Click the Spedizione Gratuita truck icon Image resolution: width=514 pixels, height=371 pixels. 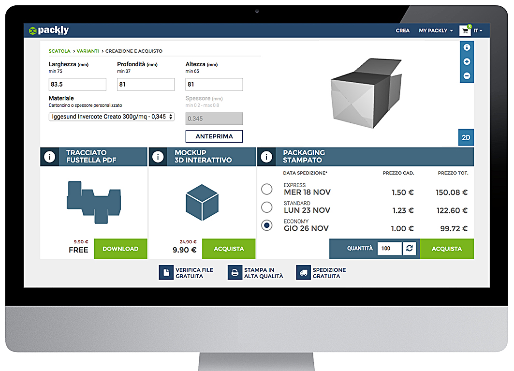[303, 273]
